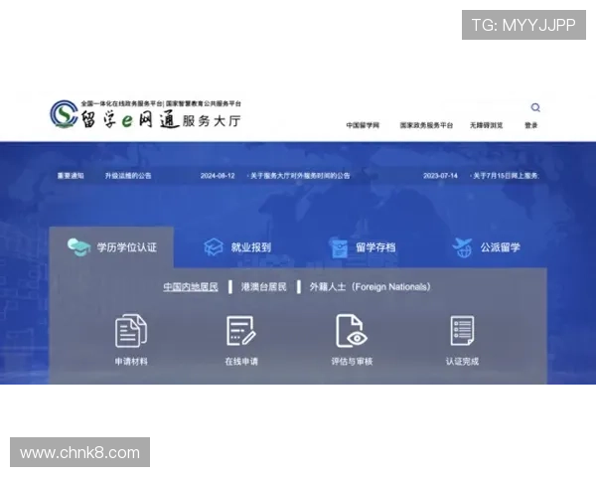
Task: Choose 港澳台居民 applicant type
Action: click(263, 287)
